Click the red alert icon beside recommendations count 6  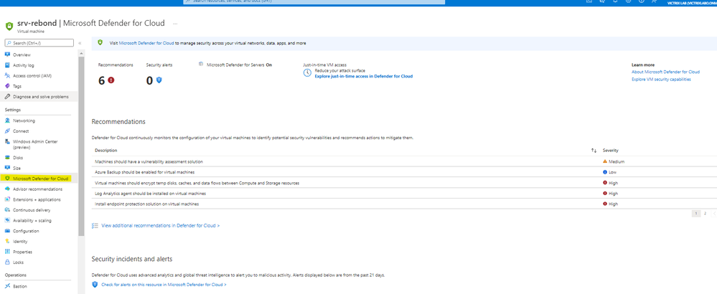(111, 80)
